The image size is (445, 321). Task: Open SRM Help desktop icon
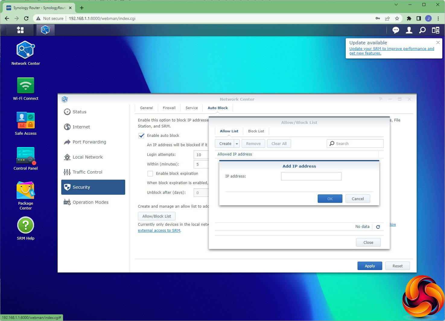tap(26, 229)
